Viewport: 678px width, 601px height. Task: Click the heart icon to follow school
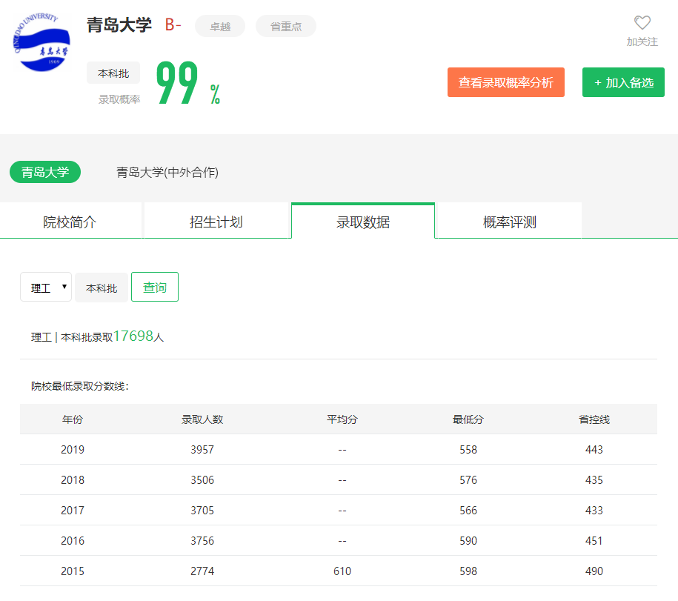pyautogui.click(x=642, y=22)
